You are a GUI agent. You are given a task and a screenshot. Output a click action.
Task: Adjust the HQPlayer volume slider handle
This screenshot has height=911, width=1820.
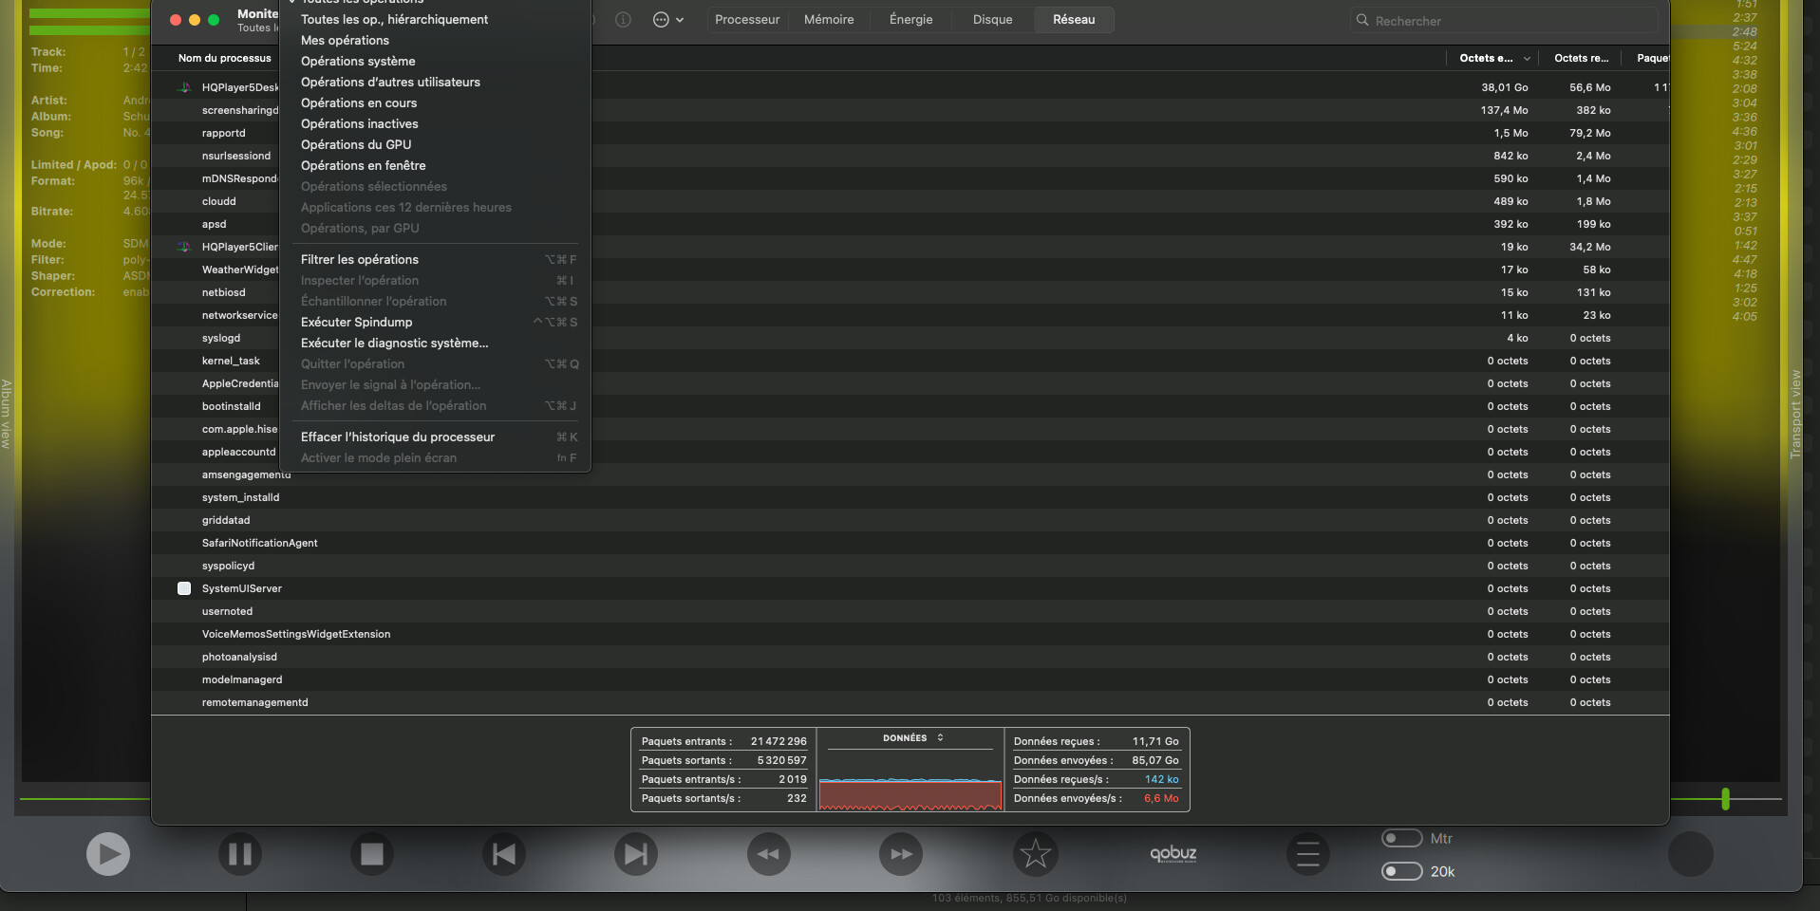click(x=1725, y=799)
